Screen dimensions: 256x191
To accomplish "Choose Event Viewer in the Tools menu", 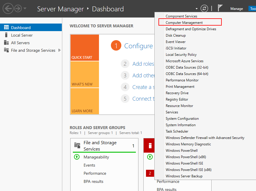I will coord(176,42).
